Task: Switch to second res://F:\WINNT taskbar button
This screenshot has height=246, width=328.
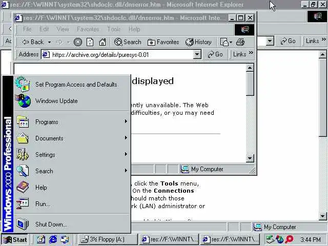Action: click(230, 239)
